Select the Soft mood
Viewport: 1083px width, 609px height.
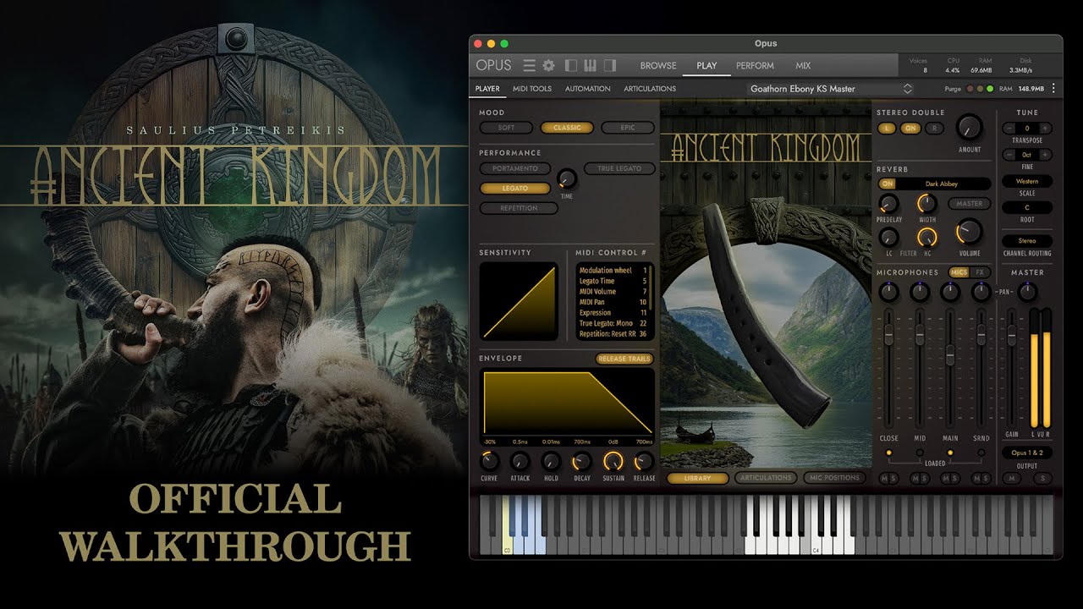tap(506, 128)
